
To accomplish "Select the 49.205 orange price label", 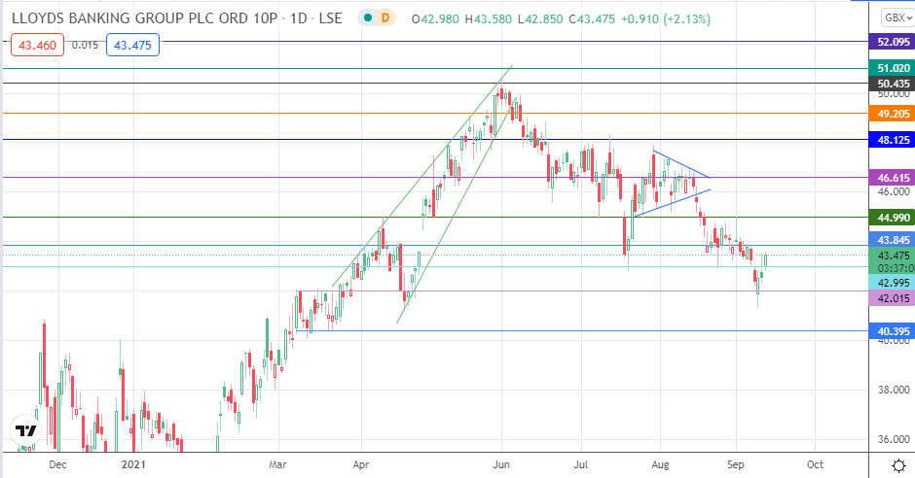I will click(892, 114).
